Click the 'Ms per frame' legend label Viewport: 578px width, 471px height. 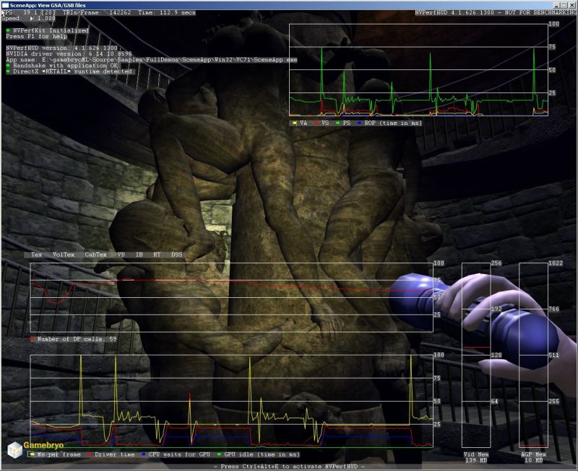[x=59, y=454]
